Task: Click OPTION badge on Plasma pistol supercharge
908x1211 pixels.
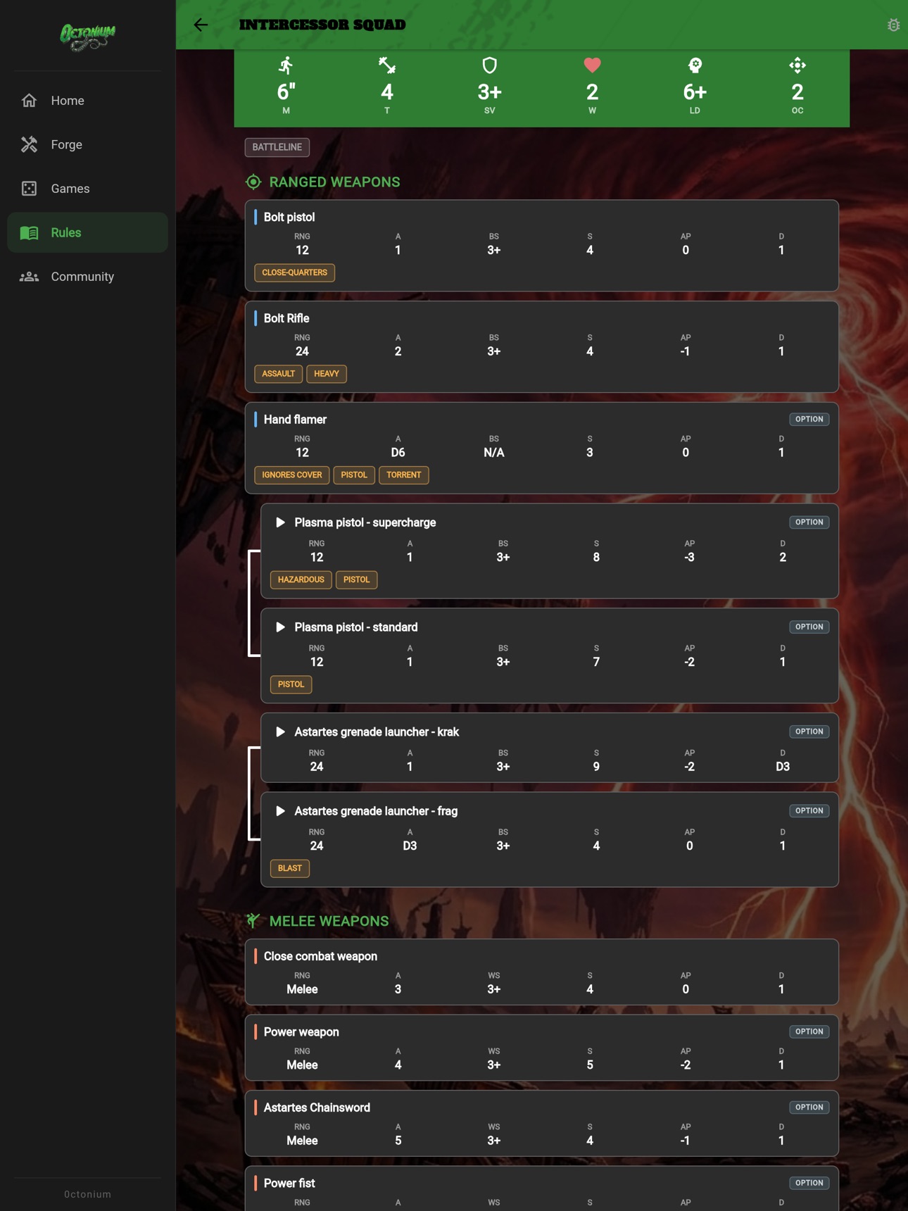Action: point(809,522)
